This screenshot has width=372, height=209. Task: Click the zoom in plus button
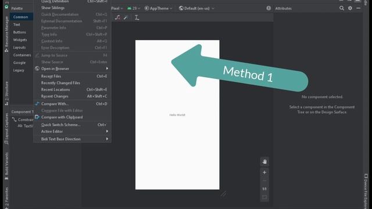(x=264, y=172)
